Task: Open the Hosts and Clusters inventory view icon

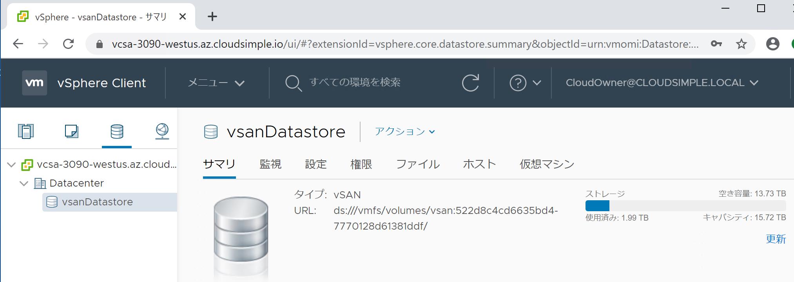Action: 26,131
